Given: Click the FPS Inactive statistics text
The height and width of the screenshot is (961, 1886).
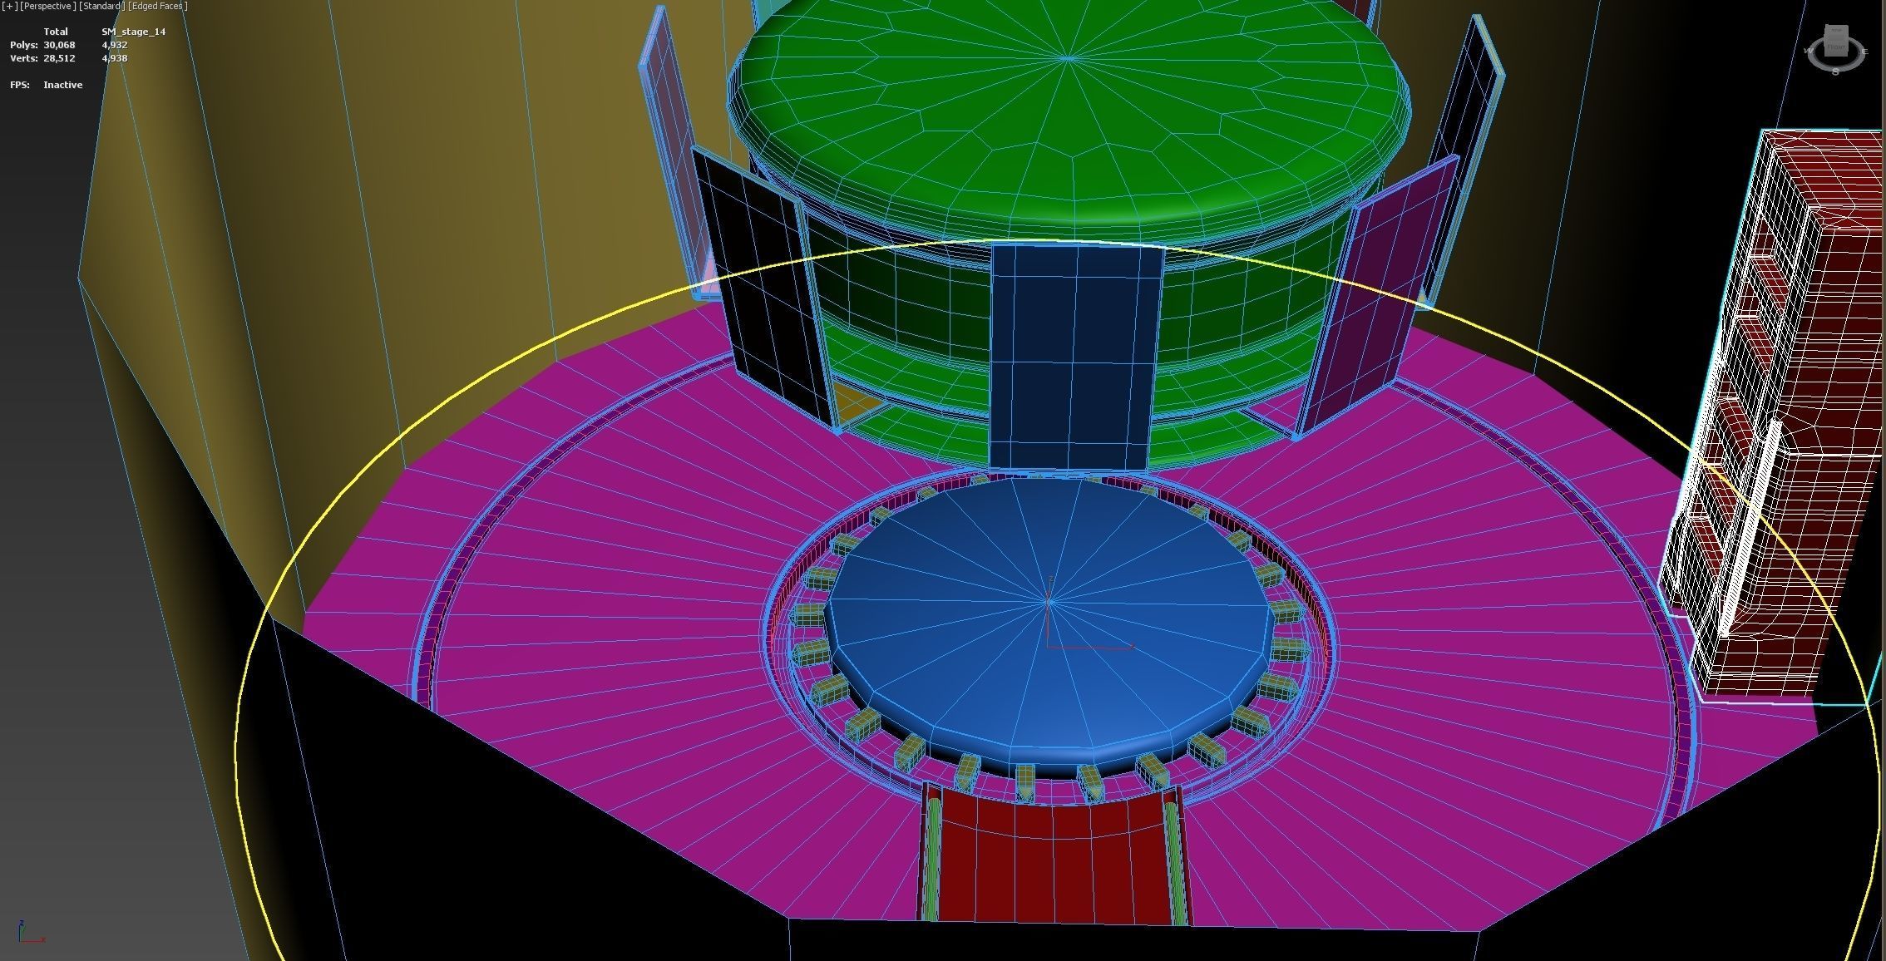Looking at the screenshot, I should pos(62,85).
